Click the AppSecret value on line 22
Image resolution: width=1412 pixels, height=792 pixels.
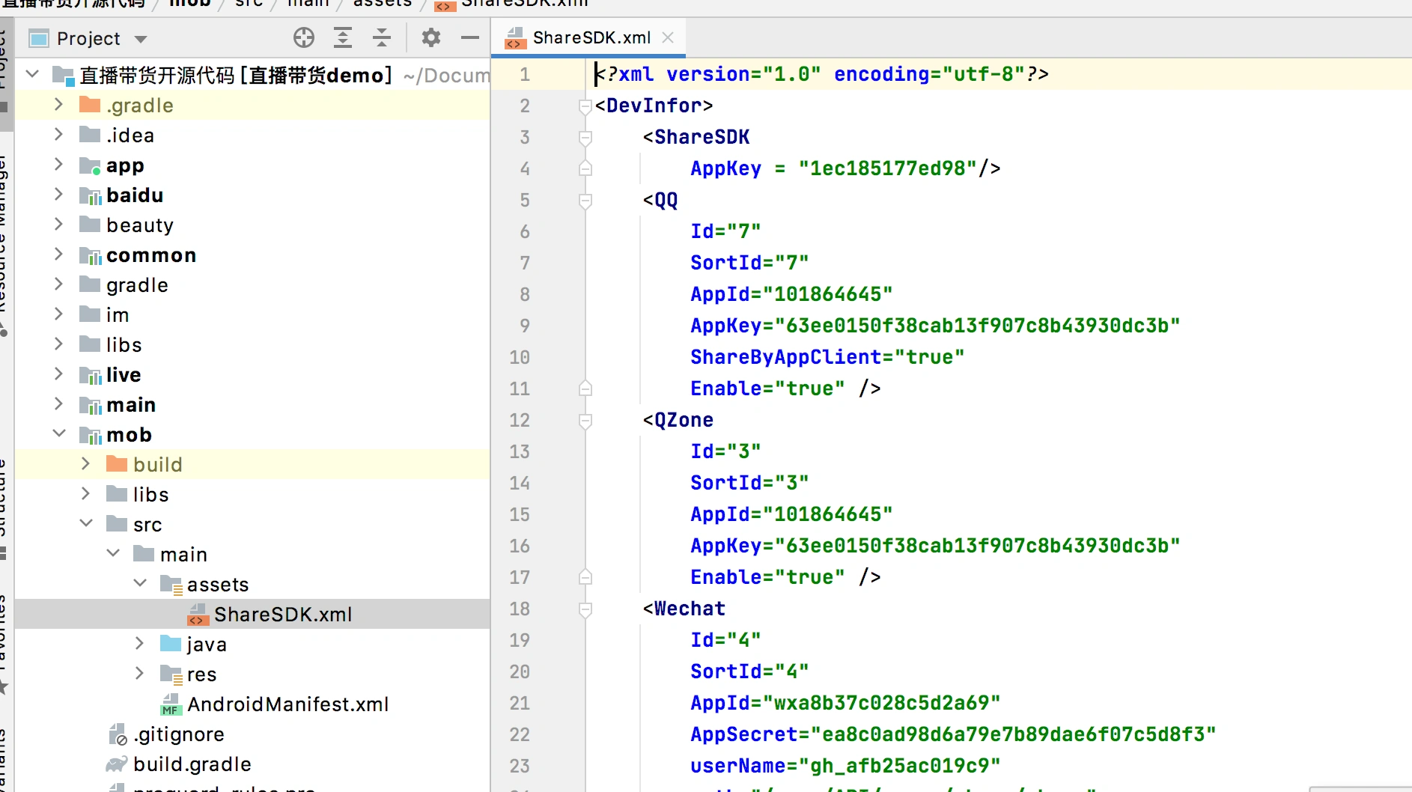click(1014, 734)
